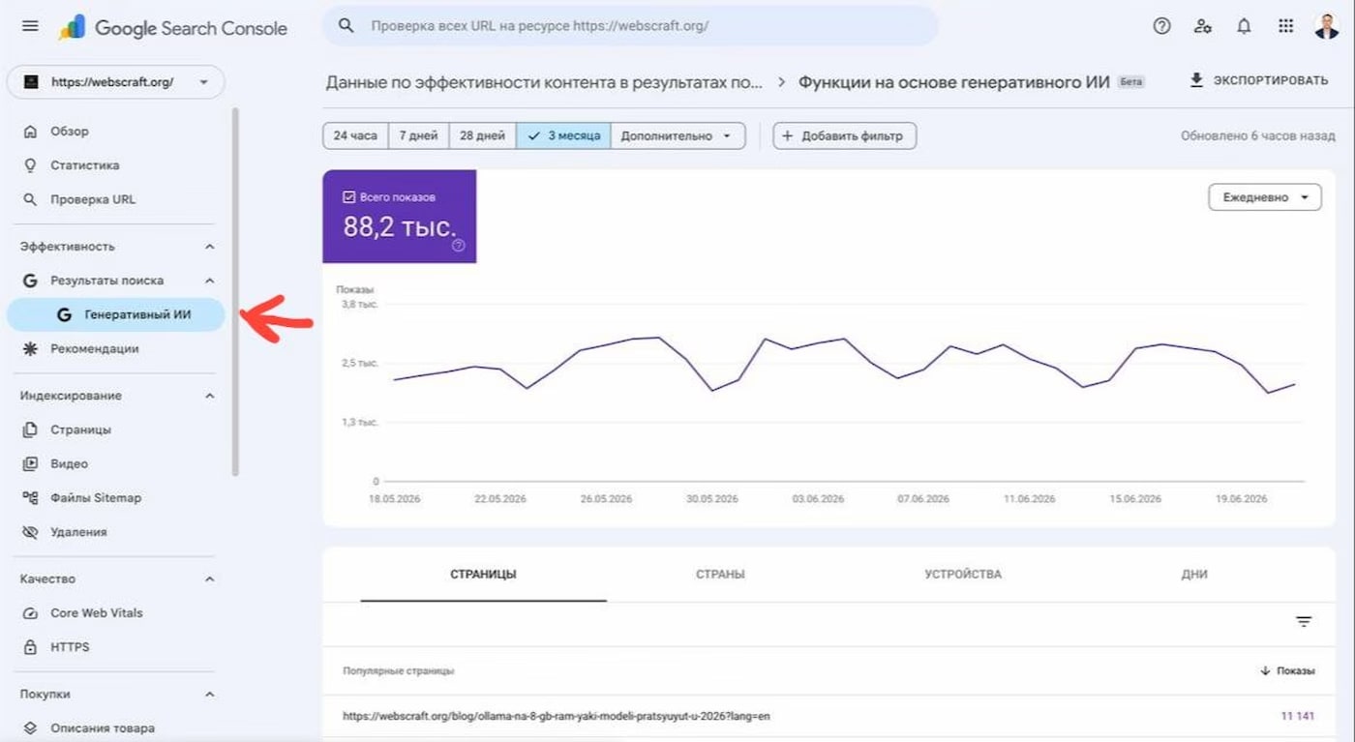Click the breadcrumb Данные по эффективности контента
The image size is (1355, 742).
544,82
